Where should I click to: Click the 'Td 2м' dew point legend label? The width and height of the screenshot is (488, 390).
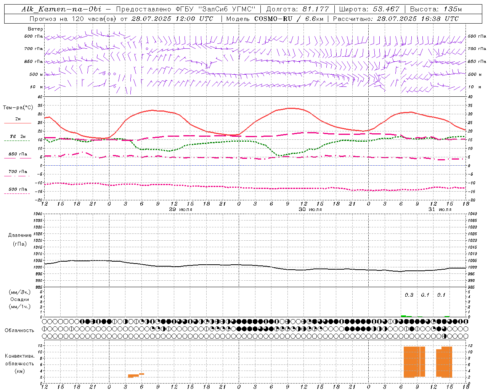click(x=18, y=136)
